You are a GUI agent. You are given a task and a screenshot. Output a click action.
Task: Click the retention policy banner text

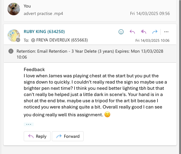(90, 54)
